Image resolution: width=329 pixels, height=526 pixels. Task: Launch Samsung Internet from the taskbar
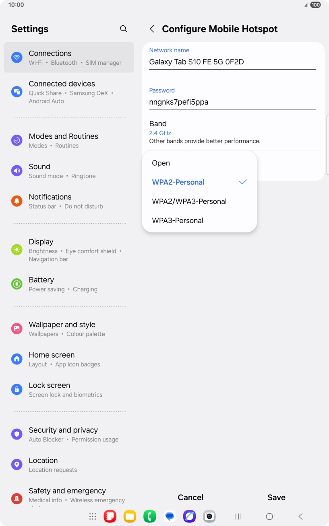tap(189, 516)
